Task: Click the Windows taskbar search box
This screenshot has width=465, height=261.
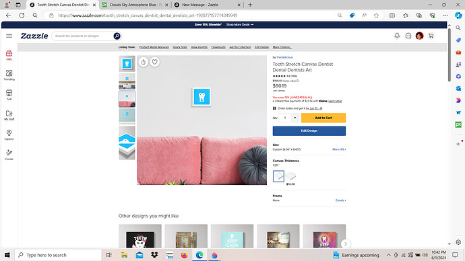Action: [x=58, y=255]
